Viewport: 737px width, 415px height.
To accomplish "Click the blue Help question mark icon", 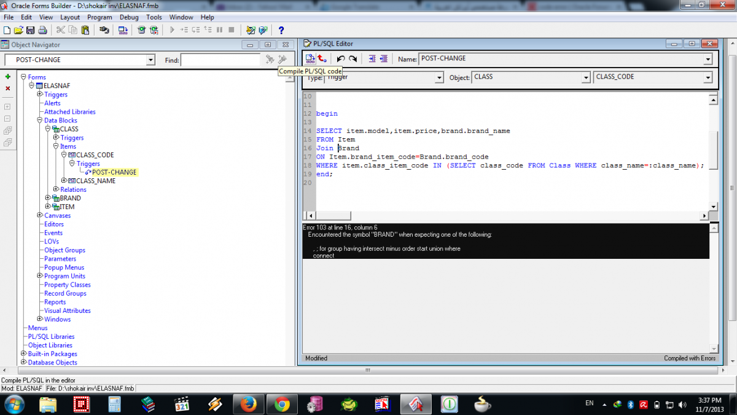I will [281, 30].
